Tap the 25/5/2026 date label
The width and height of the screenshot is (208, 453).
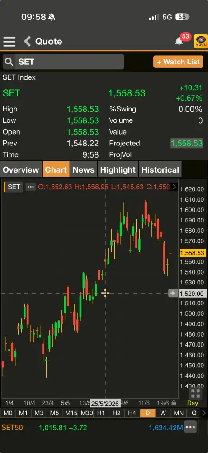pyautogui.click(x=105, y=404)
